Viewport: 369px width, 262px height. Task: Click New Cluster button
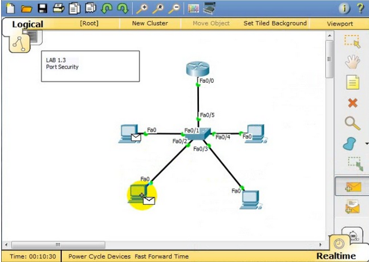point(150,23)
